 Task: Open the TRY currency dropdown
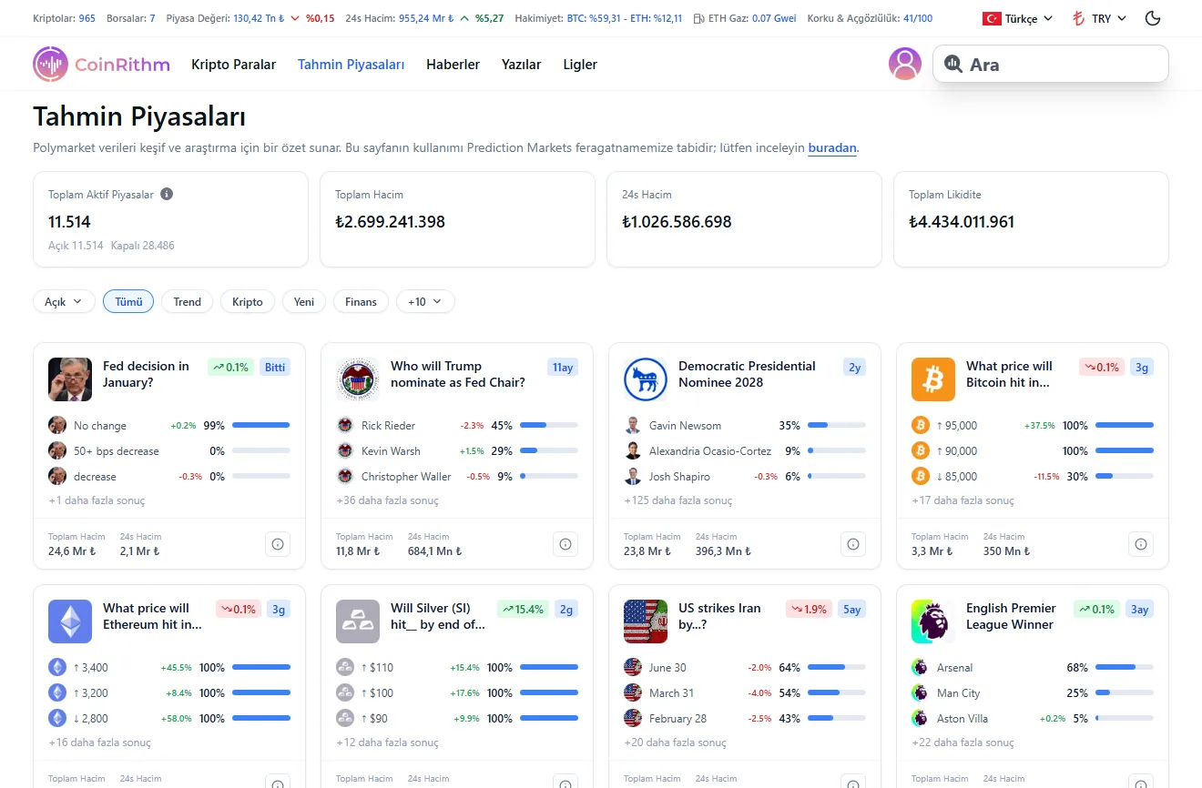click(1098, 17)
